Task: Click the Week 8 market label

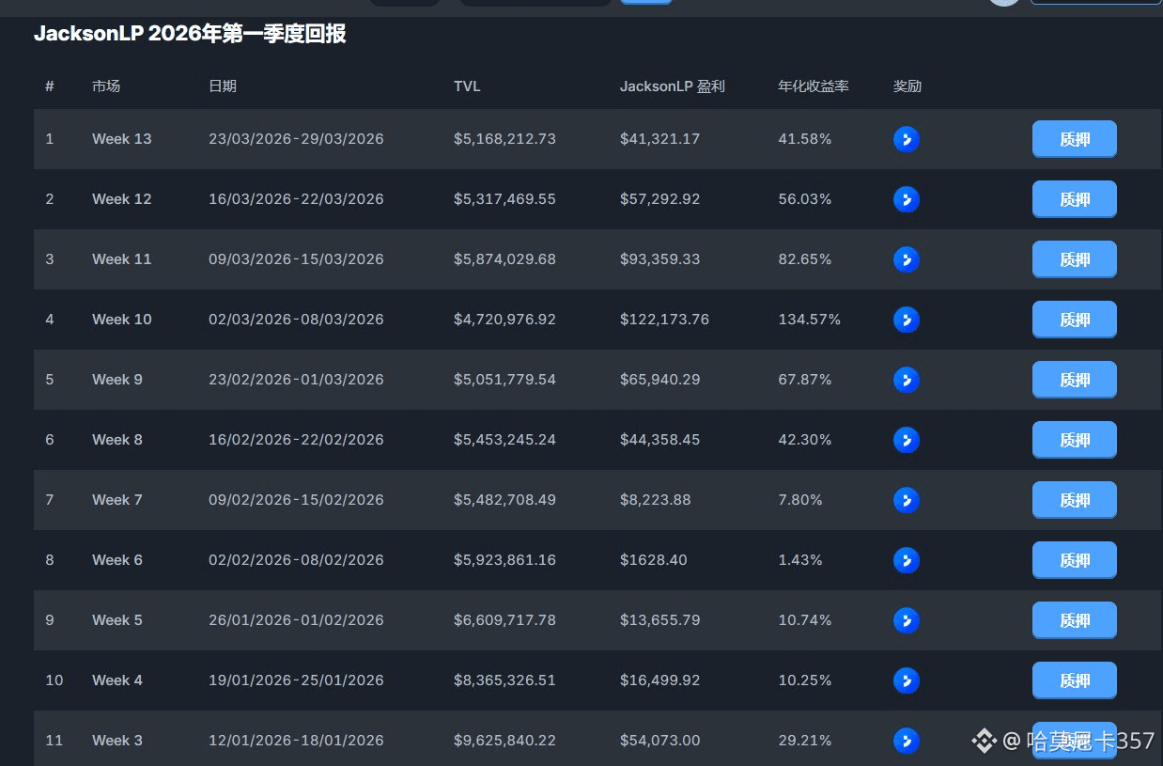Action: tap(117, 440)
